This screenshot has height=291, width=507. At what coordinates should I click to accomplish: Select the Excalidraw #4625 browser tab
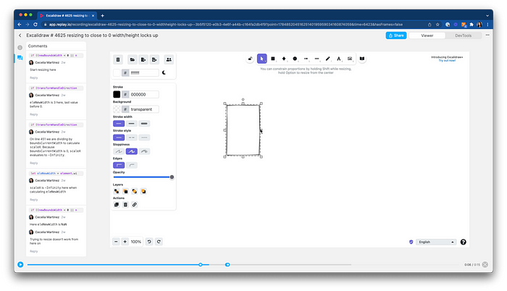pyautogui.click(x=67, y=15)
